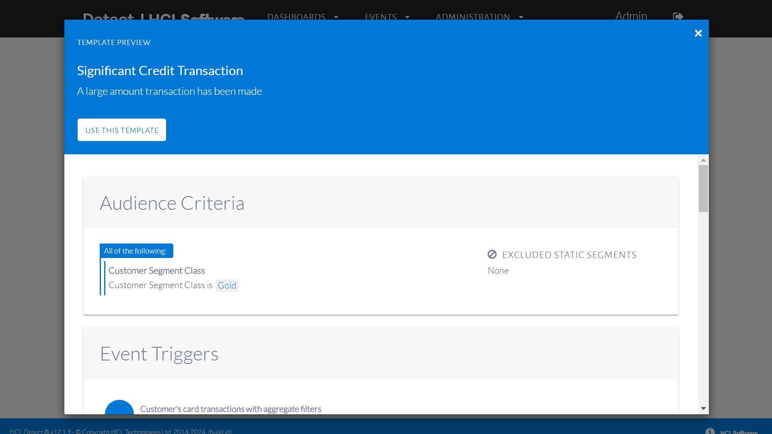772x434 pixels.
Task: Click the scrollbar up arrow
Action: pos(703,160)
